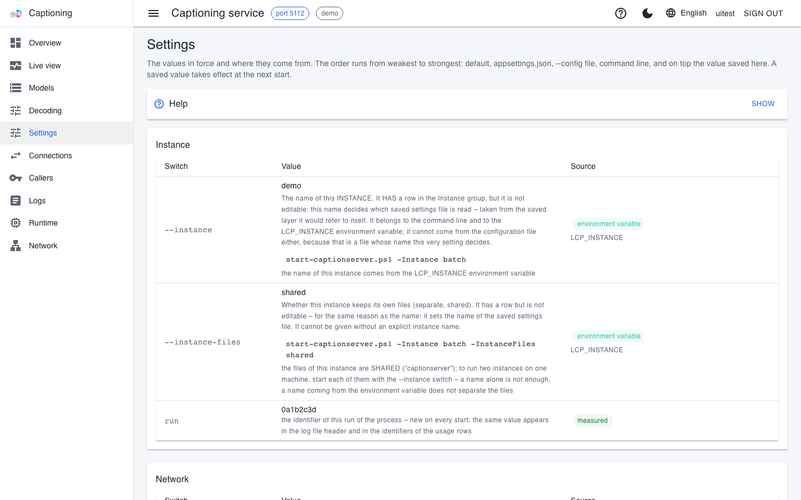801x500 pixels.
Task: Click the Models list icon
Action: coord(16,88)
